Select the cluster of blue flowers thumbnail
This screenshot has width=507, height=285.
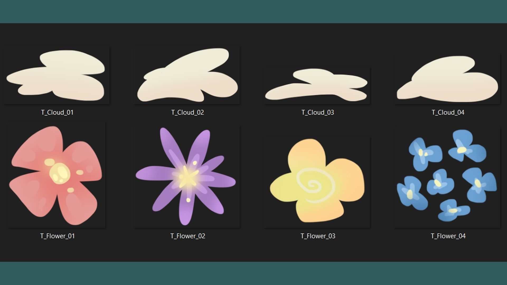pos(447,177)
